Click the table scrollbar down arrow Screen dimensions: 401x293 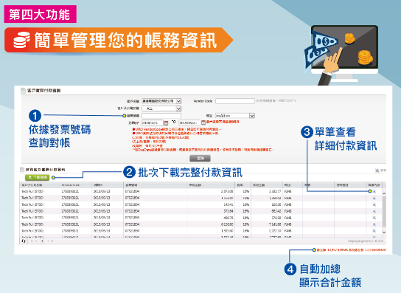[384, 232]
